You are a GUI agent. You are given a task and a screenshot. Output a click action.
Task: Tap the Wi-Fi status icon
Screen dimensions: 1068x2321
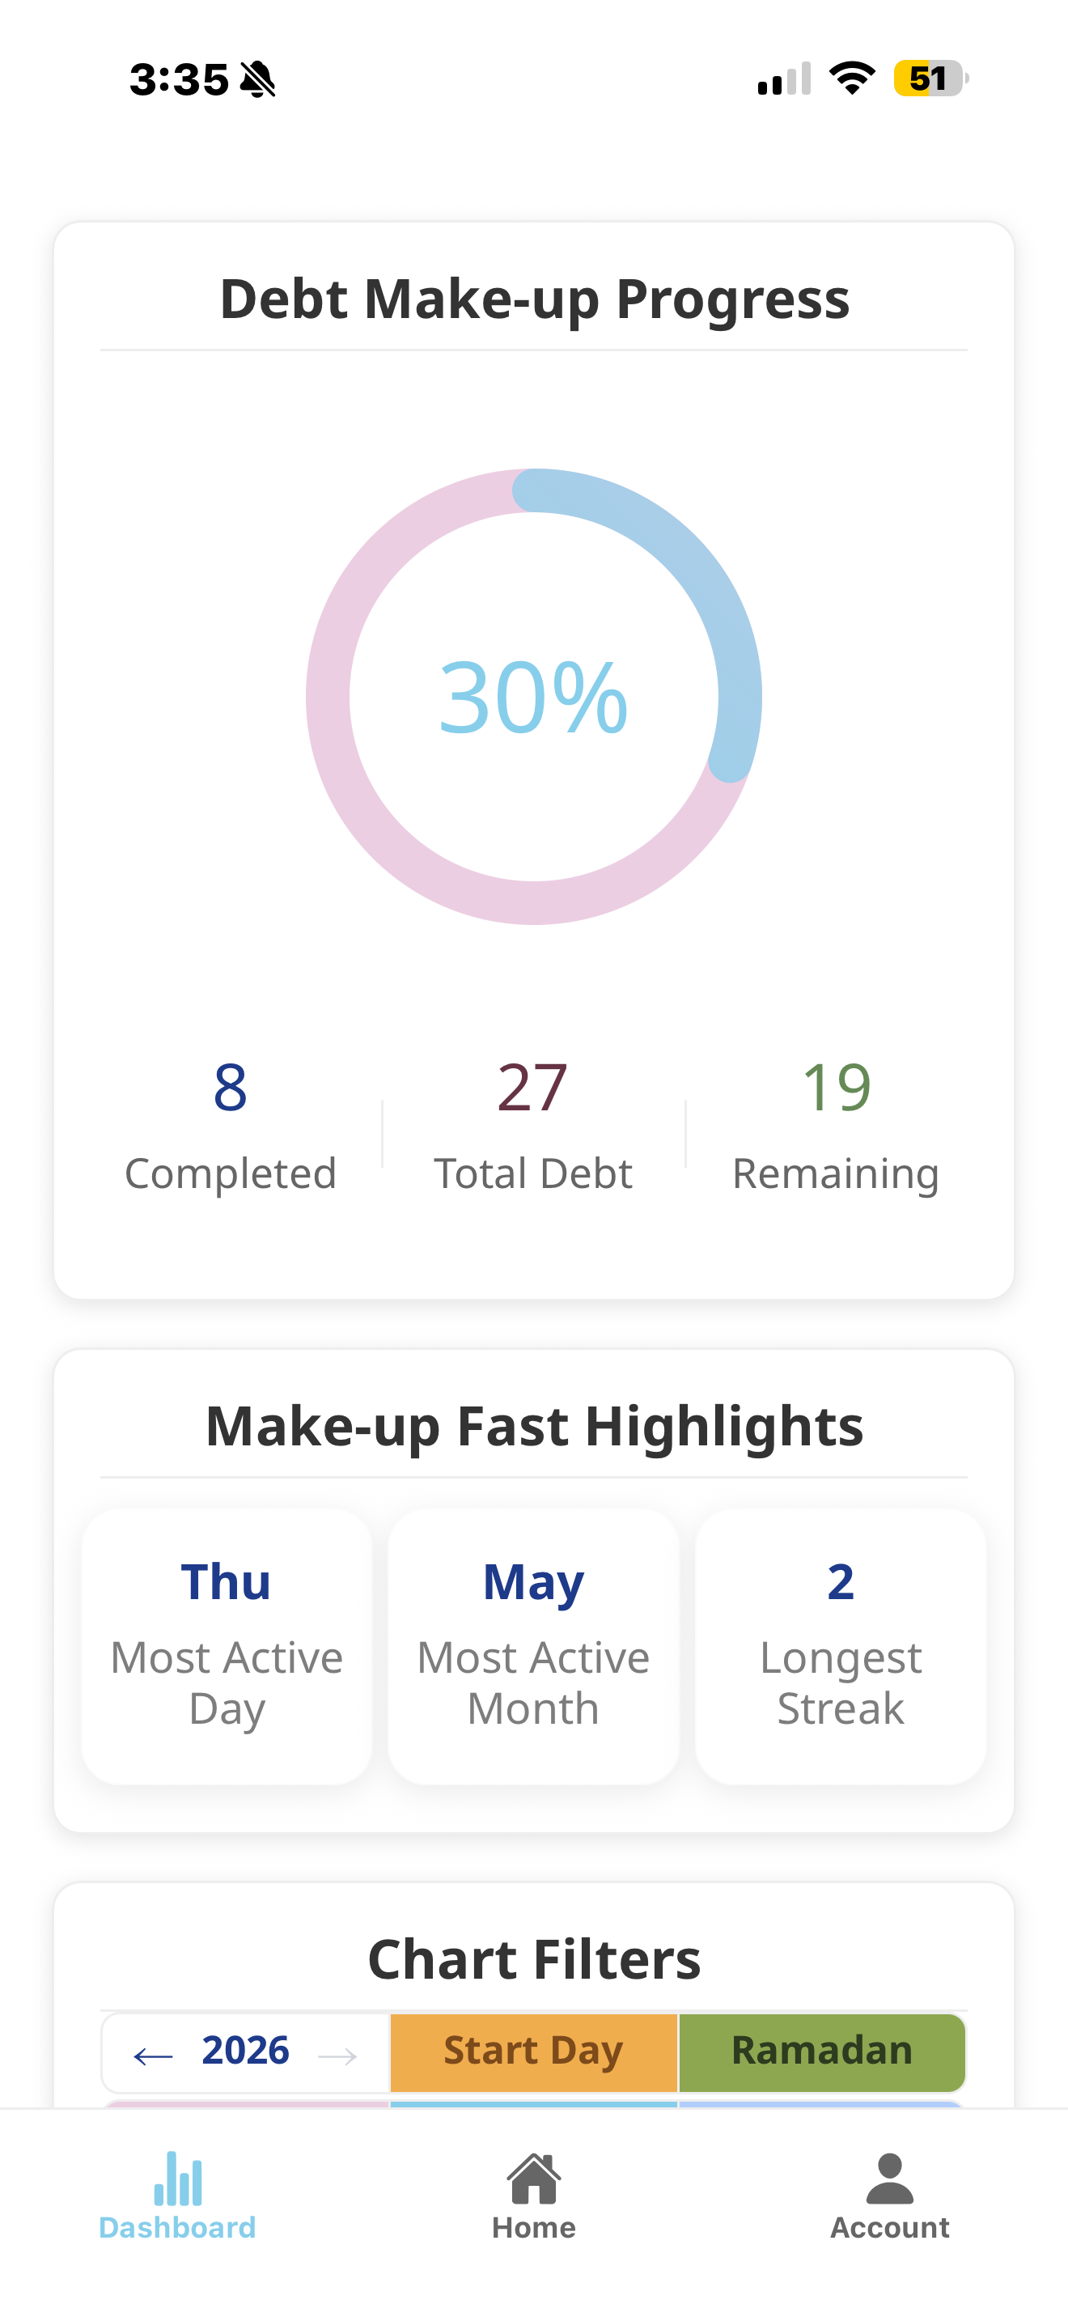[x=852, y=78]
